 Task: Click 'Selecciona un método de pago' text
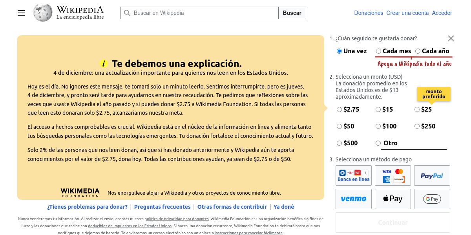point(374,159)
